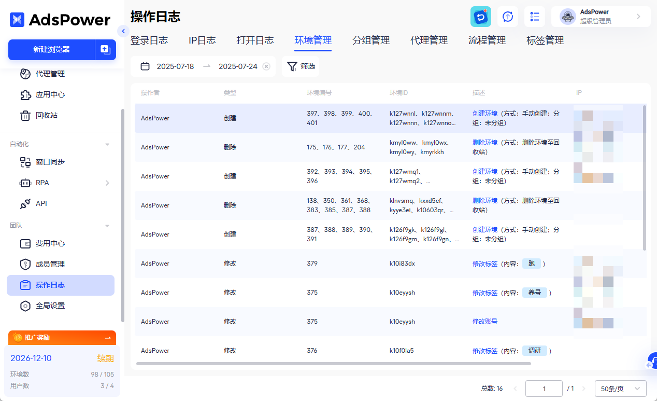Screen dimensions: 657x401
Task: Open the 50条/页 page size dropdown
Action: click(621, 389)
